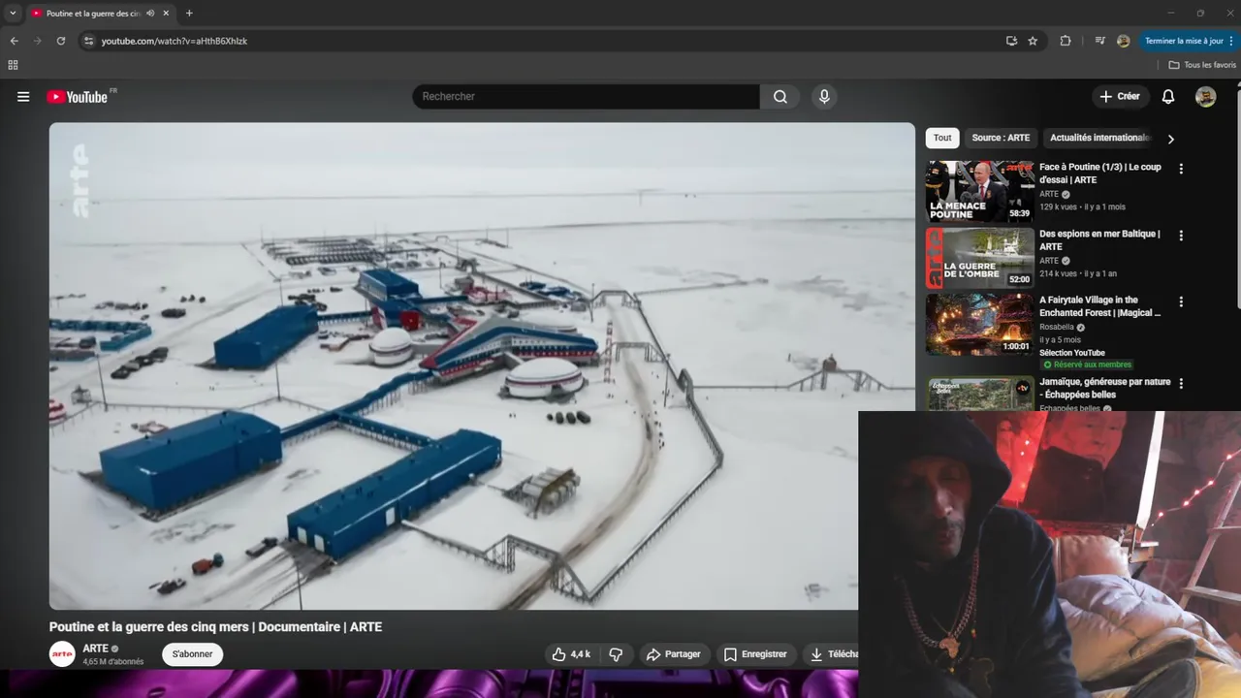Open the Jamaïque Échappées belles thumbnail
Image resolution: width=1241 pixels, height=698 pixels.
pyautogui.click(x=979, y=394)
